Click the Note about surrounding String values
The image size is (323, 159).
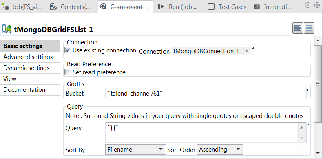[185, 116]
